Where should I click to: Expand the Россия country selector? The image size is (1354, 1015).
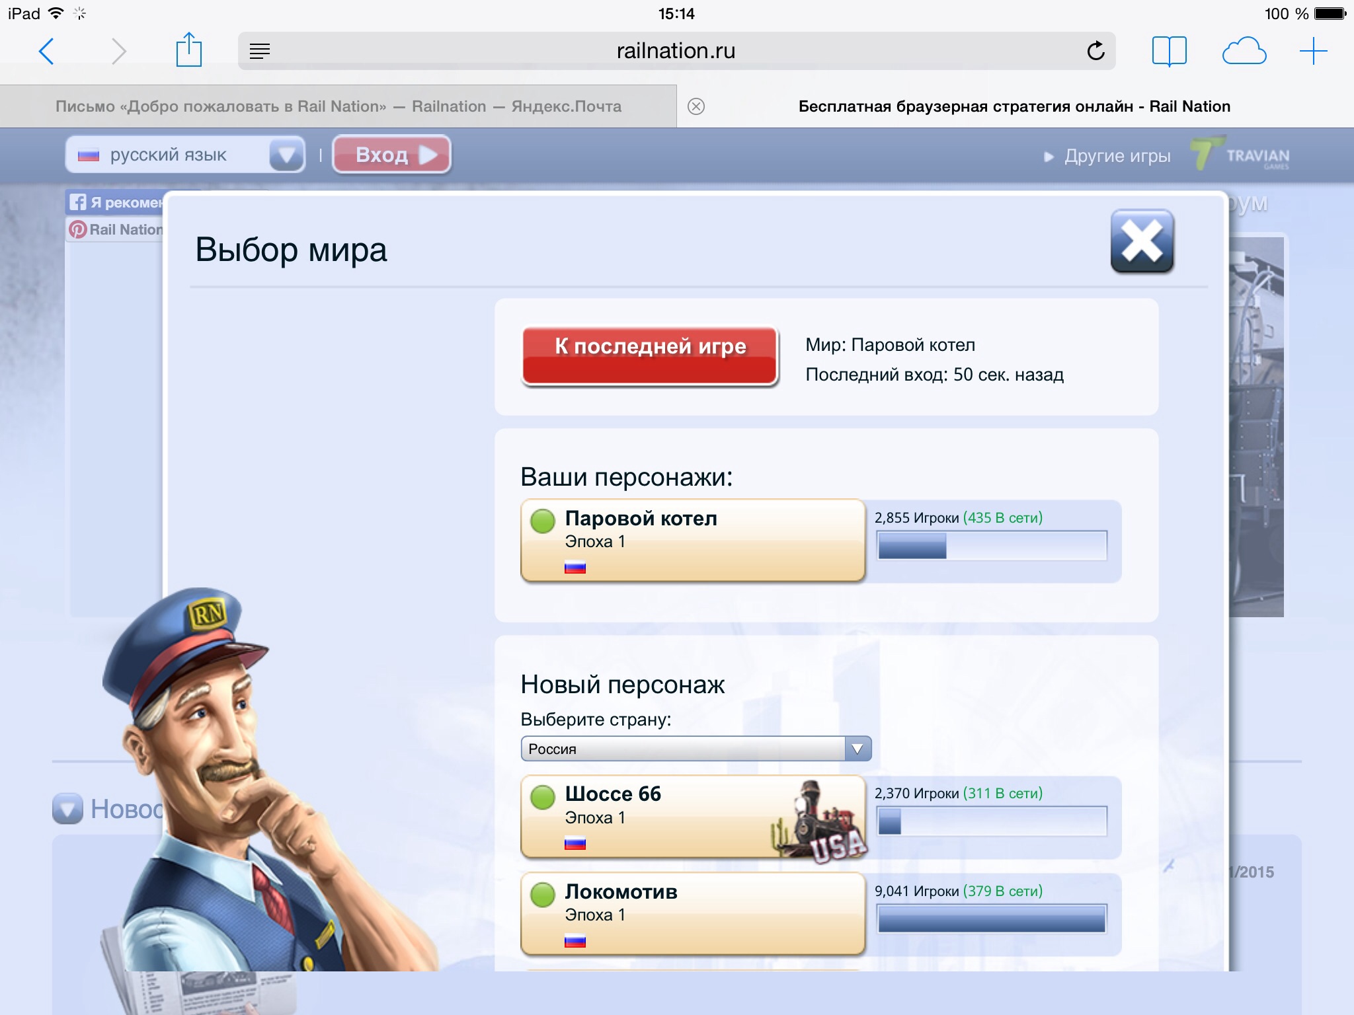pos(857,749)
